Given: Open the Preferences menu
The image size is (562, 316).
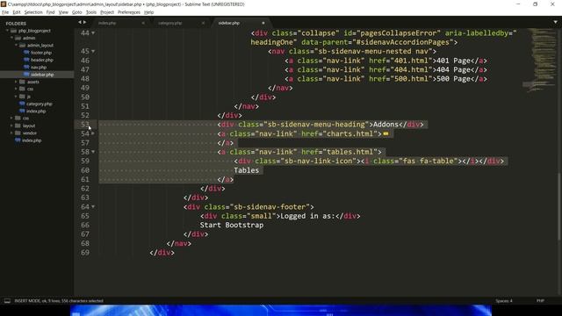Looking at the screenshot, I should [x=129, y=12].
